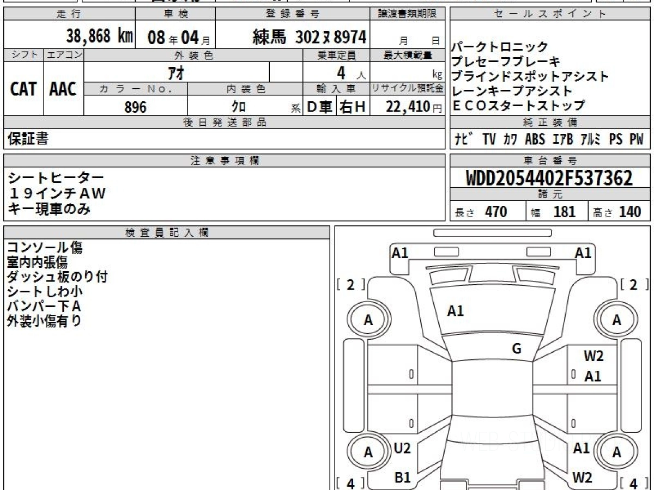Click the シートヒーター note

[56, 177]
